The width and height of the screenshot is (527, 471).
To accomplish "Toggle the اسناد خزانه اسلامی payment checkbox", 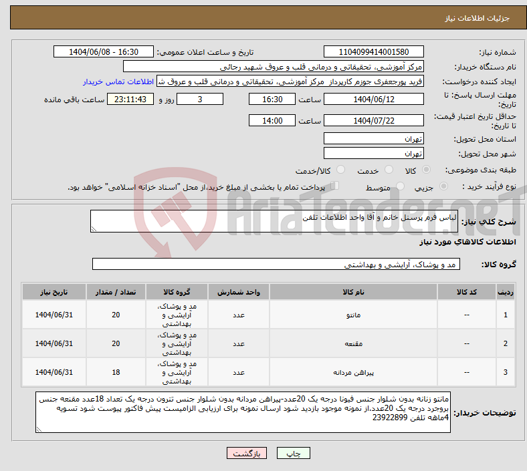I will click(335, 186).
